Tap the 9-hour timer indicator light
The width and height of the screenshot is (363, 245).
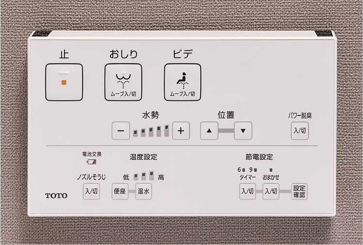(x=255, y=170)
